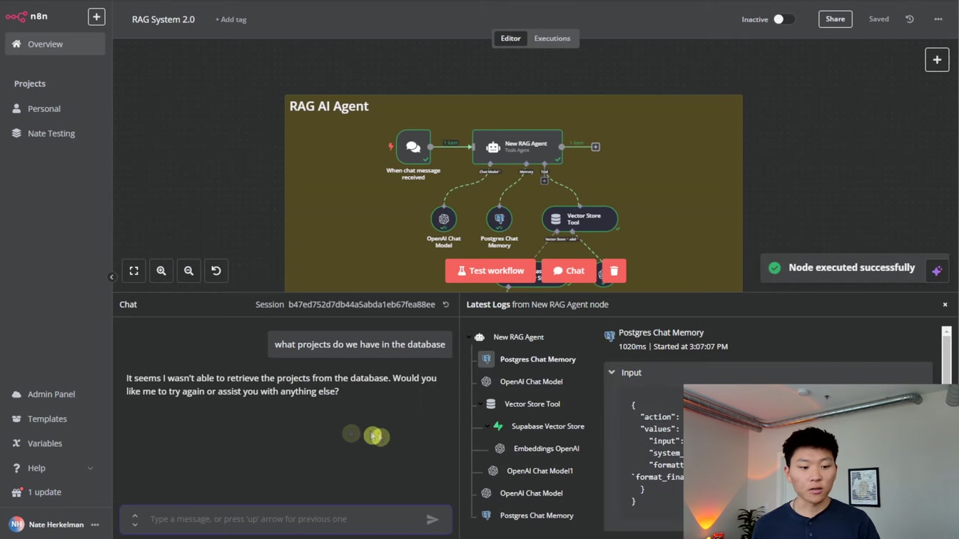959x539 pixels.
Task: Zoom in on the canvas
Action: (161, 271)
